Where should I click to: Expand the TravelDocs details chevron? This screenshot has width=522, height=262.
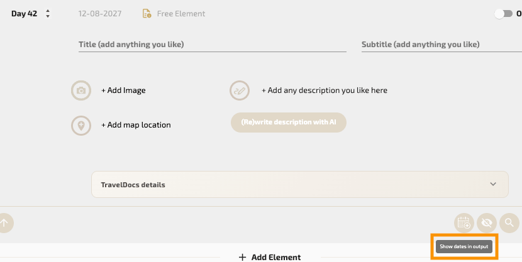coord(493,185)
